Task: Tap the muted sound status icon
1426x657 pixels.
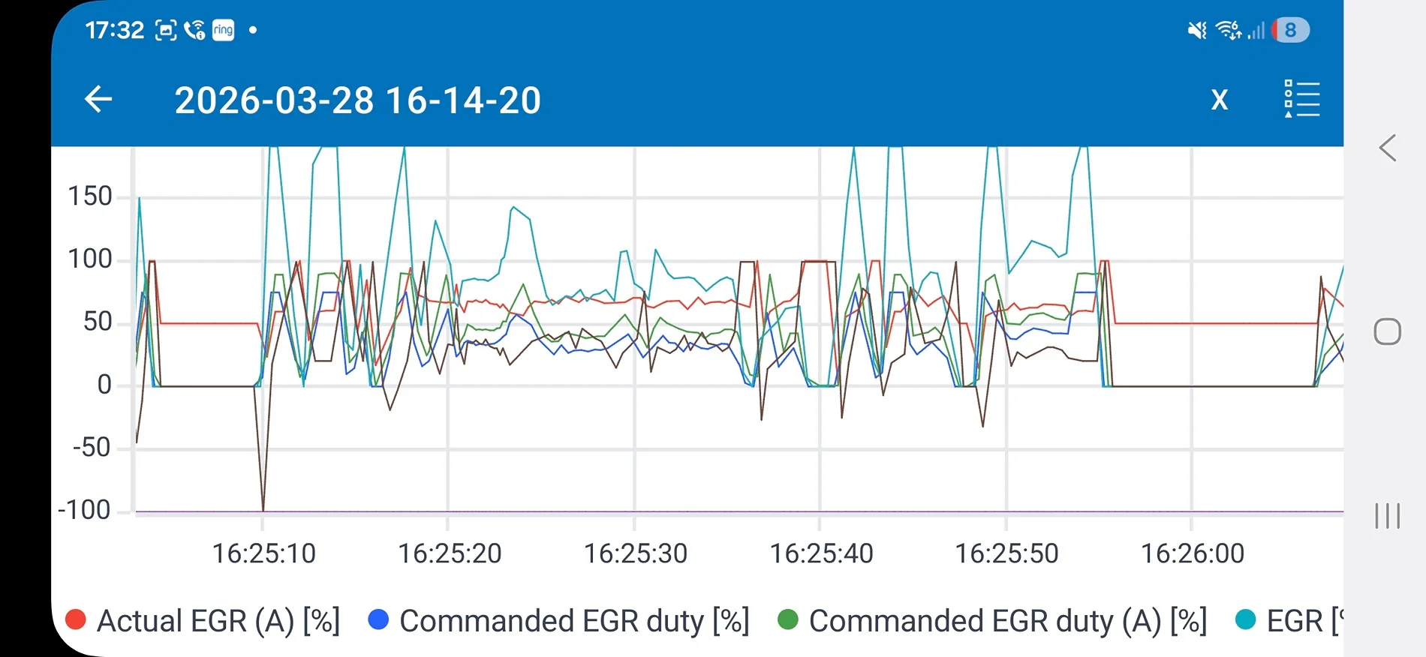Action: (x=1197, y=30)
